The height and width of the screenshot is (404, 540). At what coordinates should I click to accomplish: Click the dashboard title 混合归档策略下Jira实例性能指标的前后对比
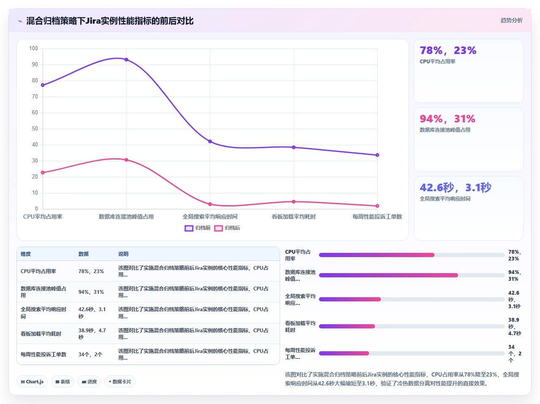click(110, 21)
